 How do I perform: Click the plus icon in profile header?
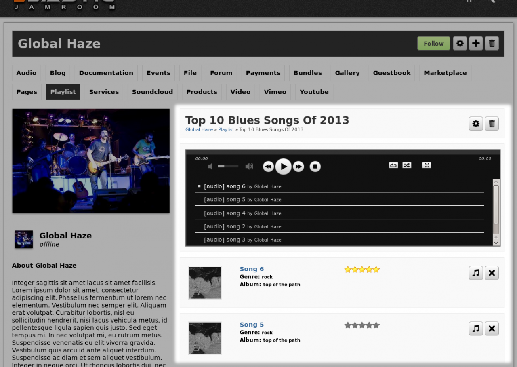coord(476,43)
